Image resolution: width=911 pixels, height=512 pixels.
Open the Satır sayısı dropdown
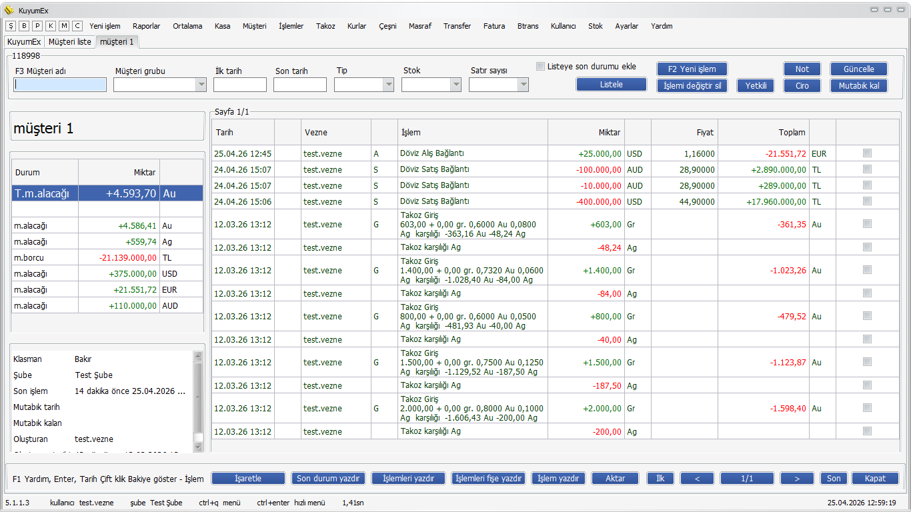tap(523, 85)
